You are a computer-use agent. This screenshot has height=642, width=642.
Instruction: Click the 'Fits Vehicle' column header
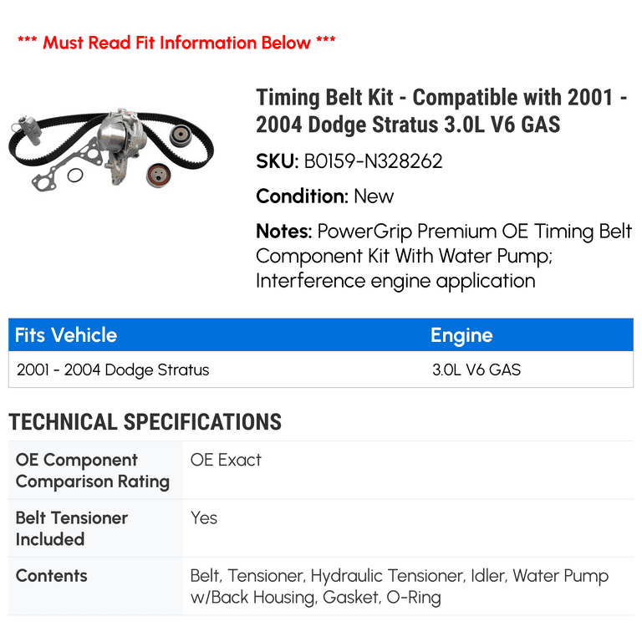66,335
